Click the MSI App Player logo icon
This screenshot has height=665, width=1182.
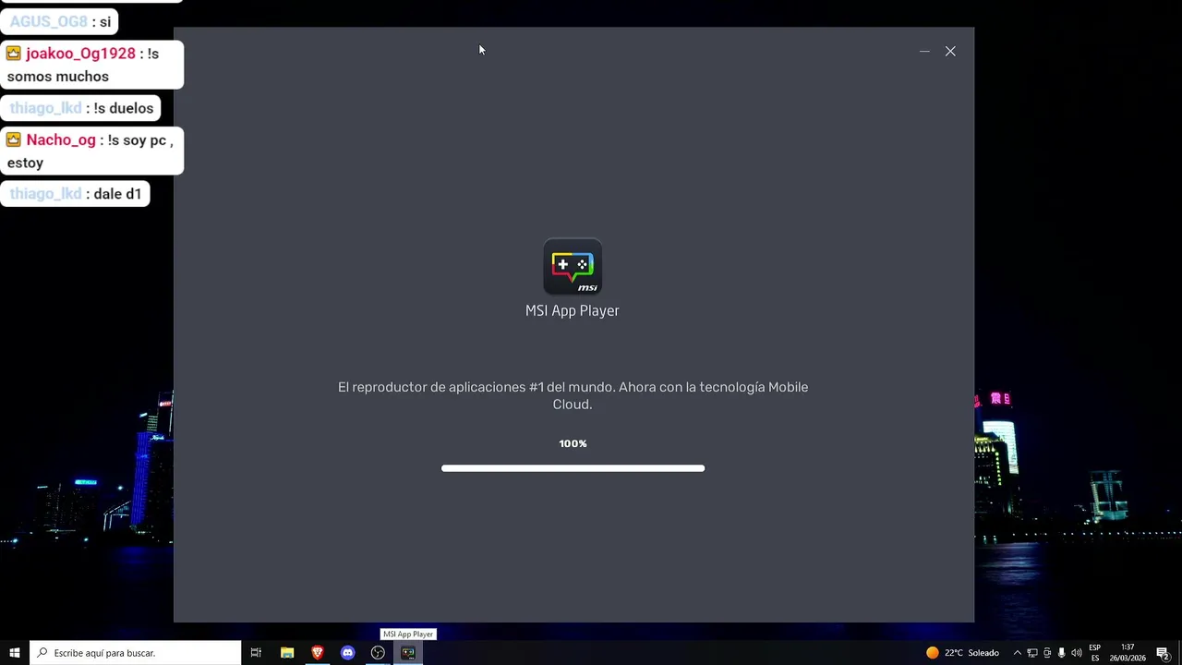[x=573, y=267]
